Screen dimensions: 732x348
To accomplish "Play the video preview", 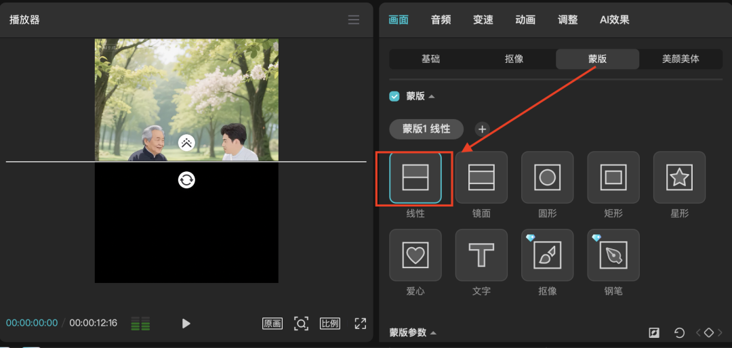I will (x=186, y=323).
